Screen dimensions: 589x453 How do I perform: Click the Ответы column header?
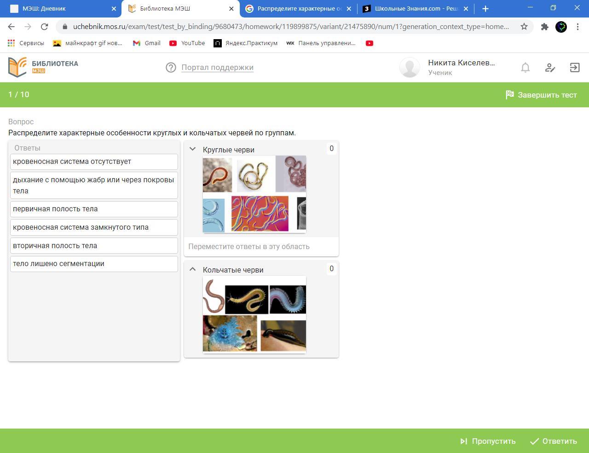click(27, 148)
